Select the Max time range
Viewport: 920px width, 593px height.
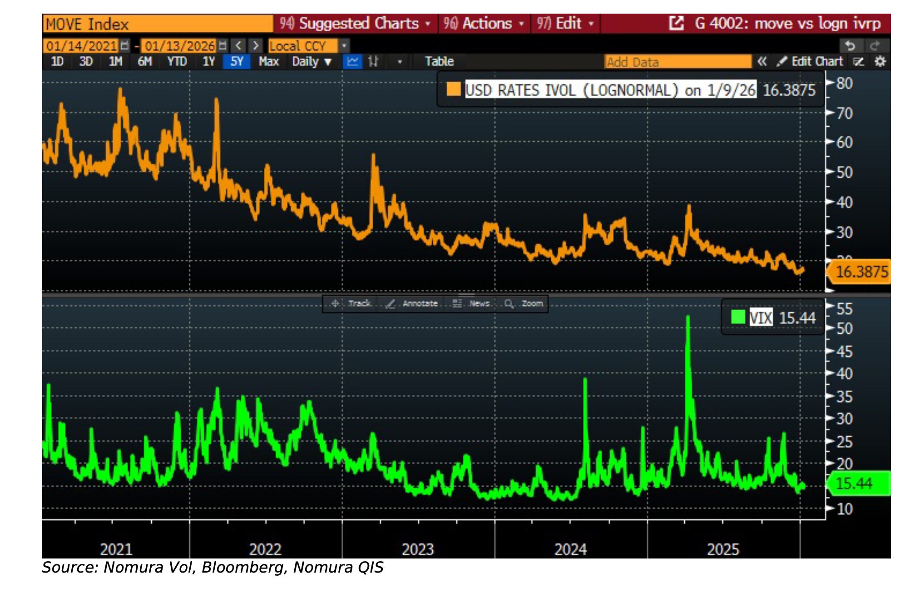(x=268, y=61)
